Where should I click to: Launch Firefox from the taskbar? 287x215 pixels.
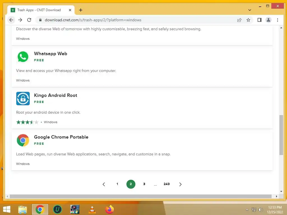pyautogui.click(x=110, y=209)
